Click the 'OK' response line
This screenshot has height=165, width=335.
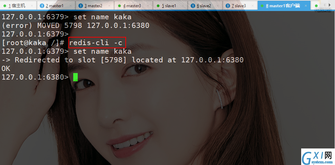click(x=6, y=69)
